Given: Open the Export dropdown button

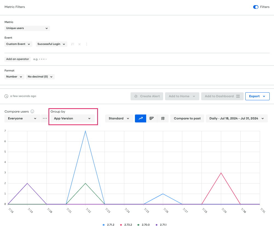Looking at the screenshot, I should (x=257, y=96).
